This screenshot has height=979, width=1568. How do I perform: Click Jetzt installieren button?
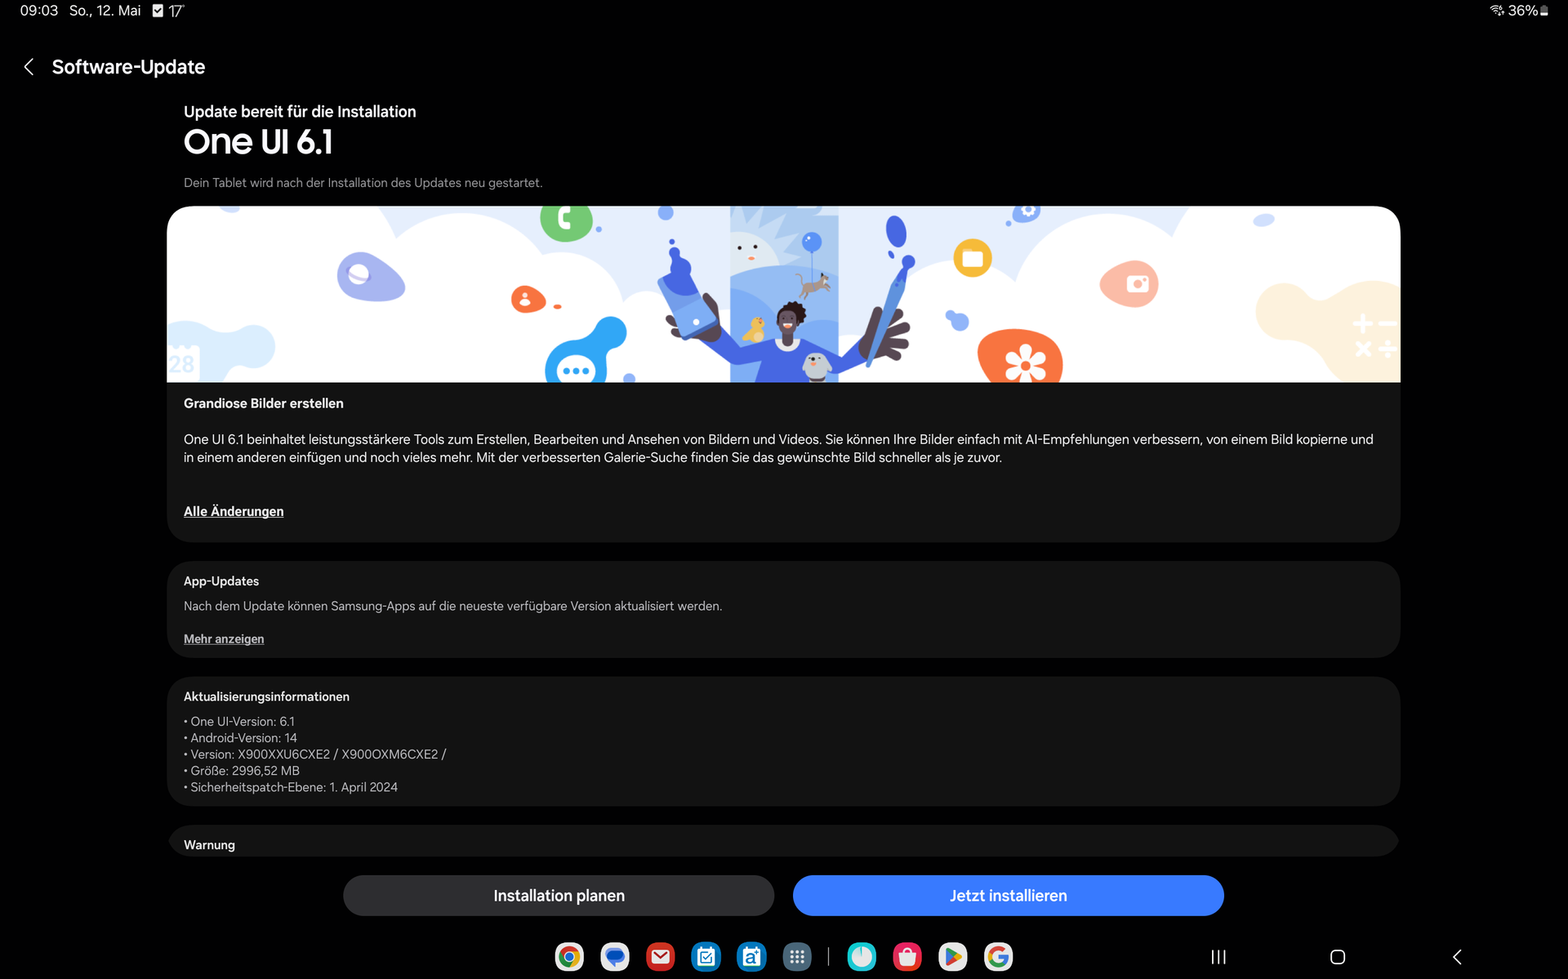click(x=1008, y=895)
